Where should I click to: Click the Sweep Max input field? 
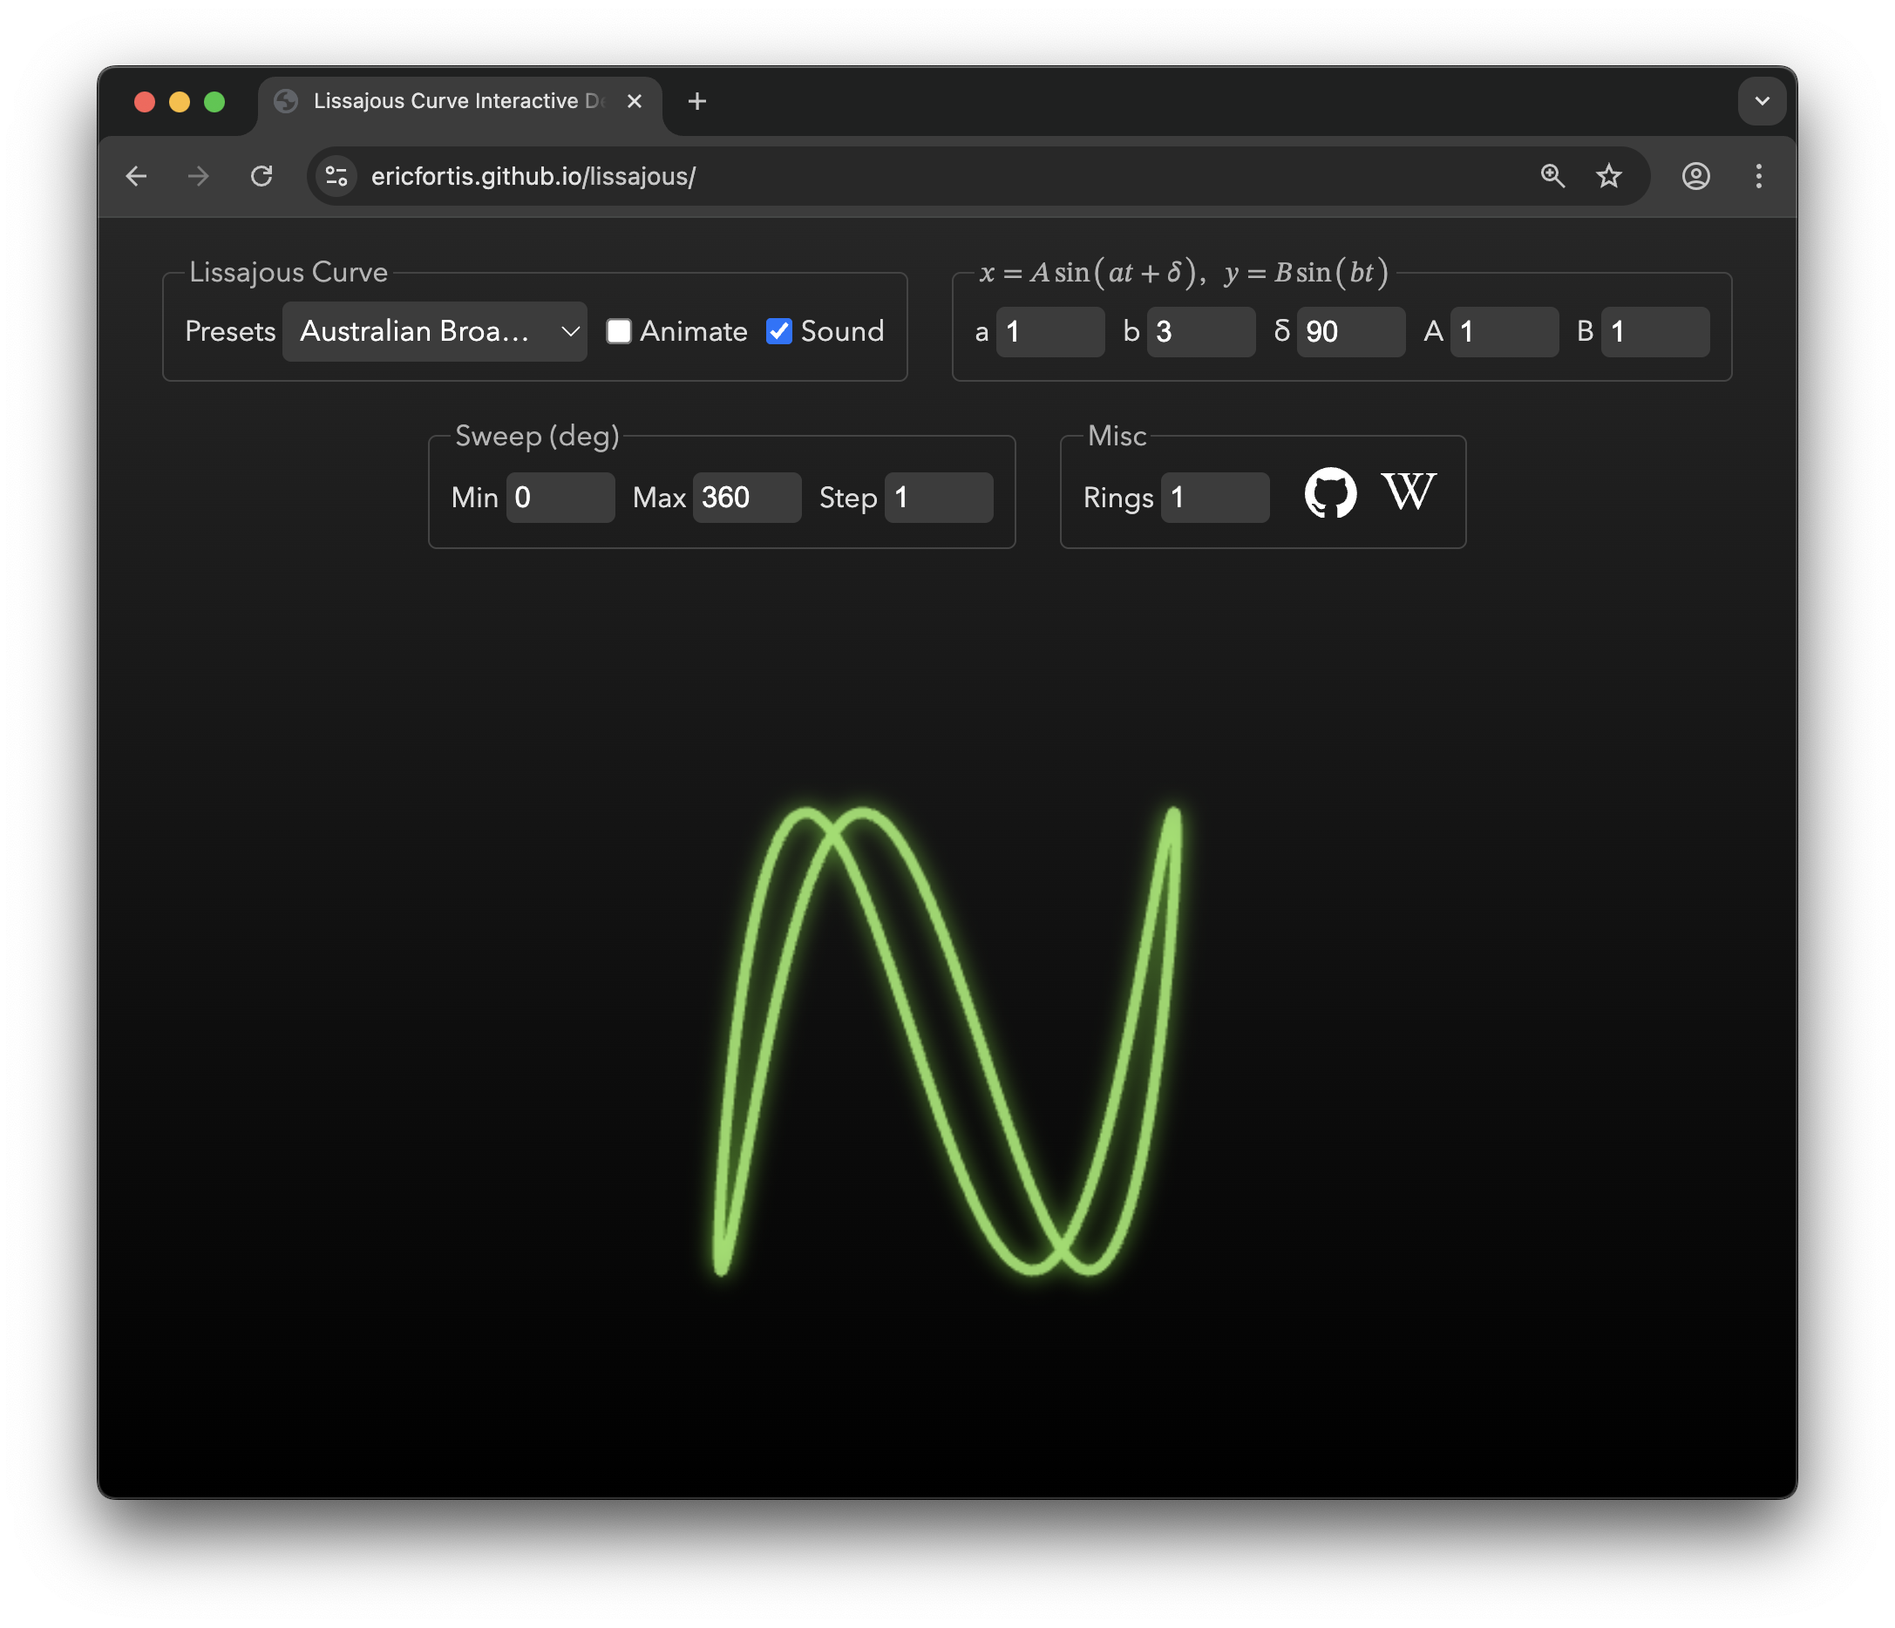click(746, 498)
